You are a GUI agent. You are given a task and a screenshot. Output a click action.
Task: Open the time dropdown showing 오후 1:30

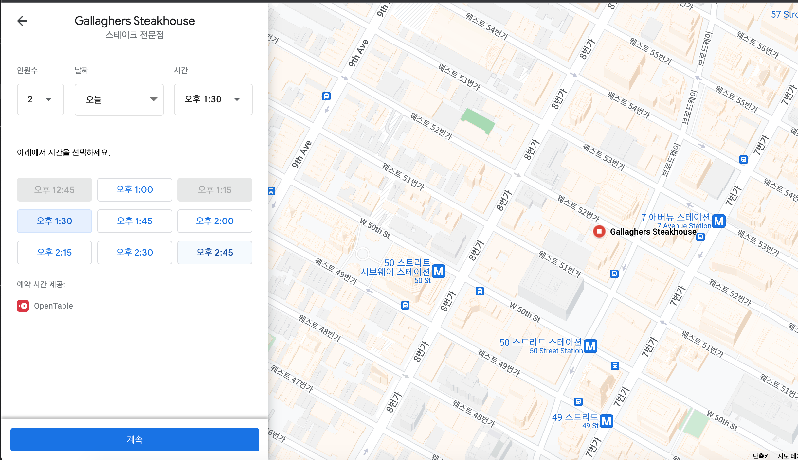213,99
